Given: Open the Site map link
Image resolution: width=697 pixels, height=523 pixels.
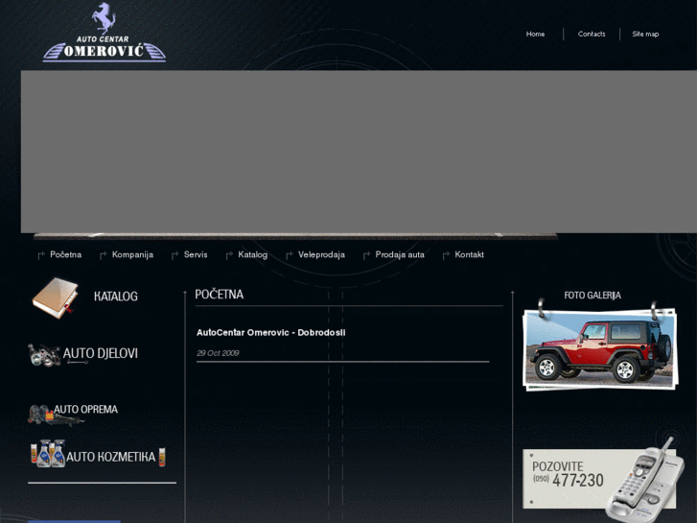Looking at the screenshot, I should [645, 34].
